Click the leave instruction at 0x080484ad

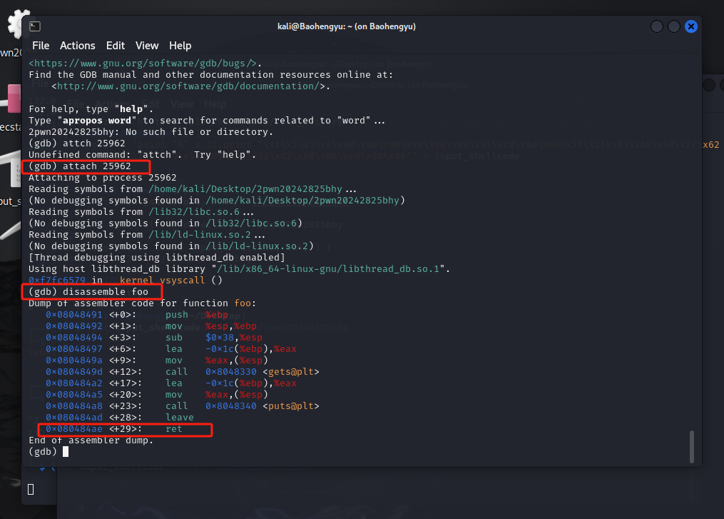click(x=120, y=418)
